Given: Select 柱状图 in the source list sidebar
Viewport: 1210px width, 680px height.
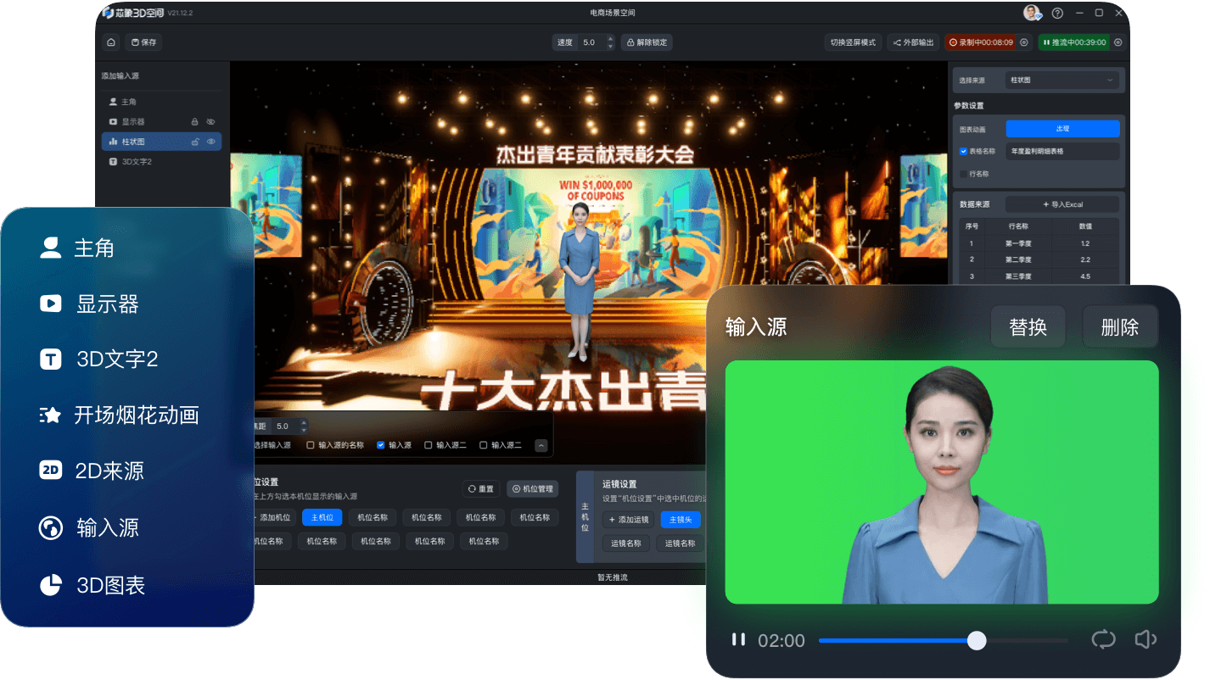Looking at the screenshot, I should coord(161,142).
